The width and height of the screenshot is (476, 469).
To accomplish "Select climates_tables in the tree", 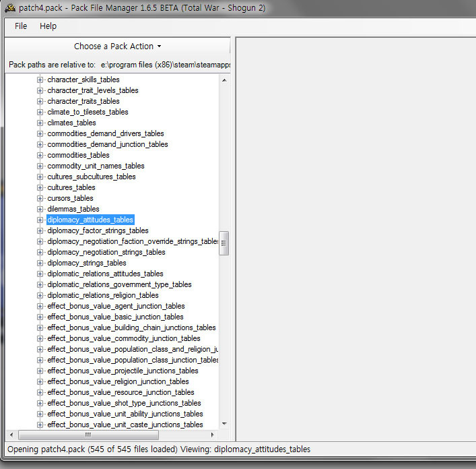I will [71, 123].
